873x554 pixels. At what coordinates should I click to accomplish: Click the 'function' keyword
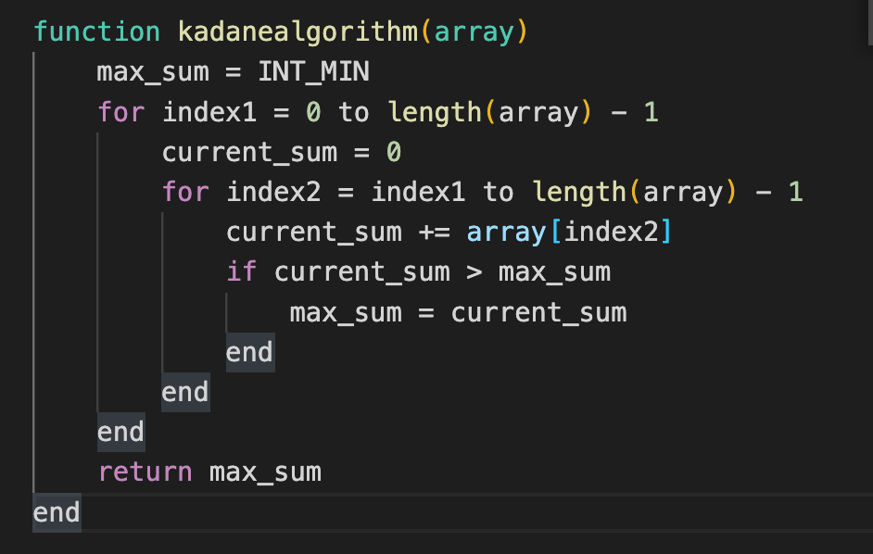(x=97, y=31)
